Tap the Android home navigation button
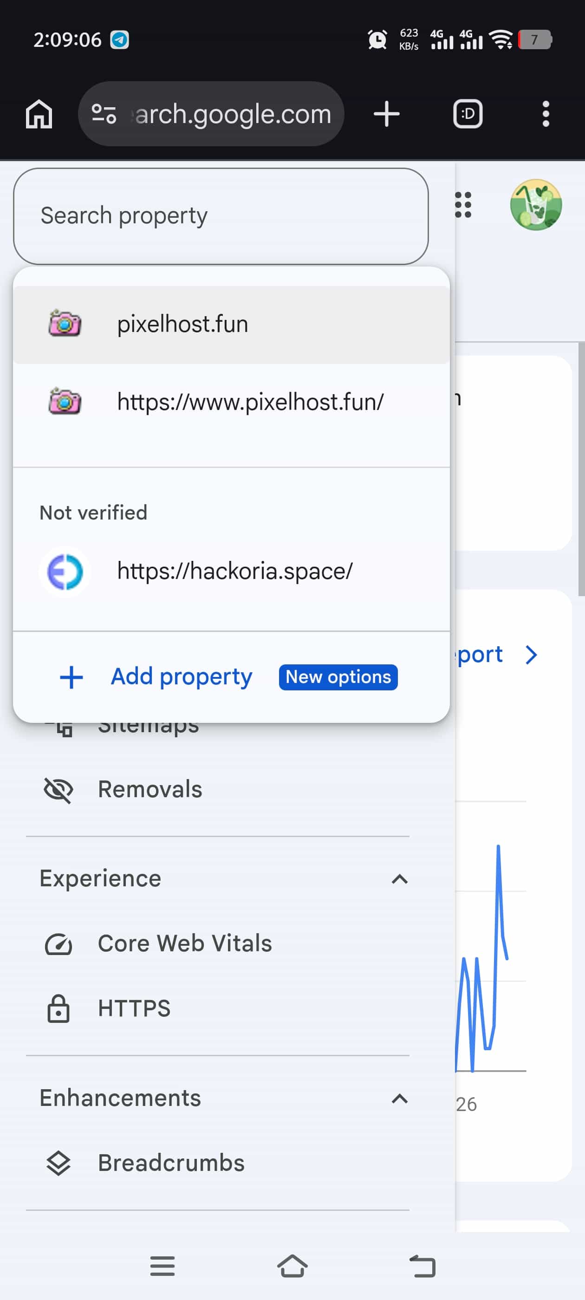 pyautogui.click(x=292, y=1266)
